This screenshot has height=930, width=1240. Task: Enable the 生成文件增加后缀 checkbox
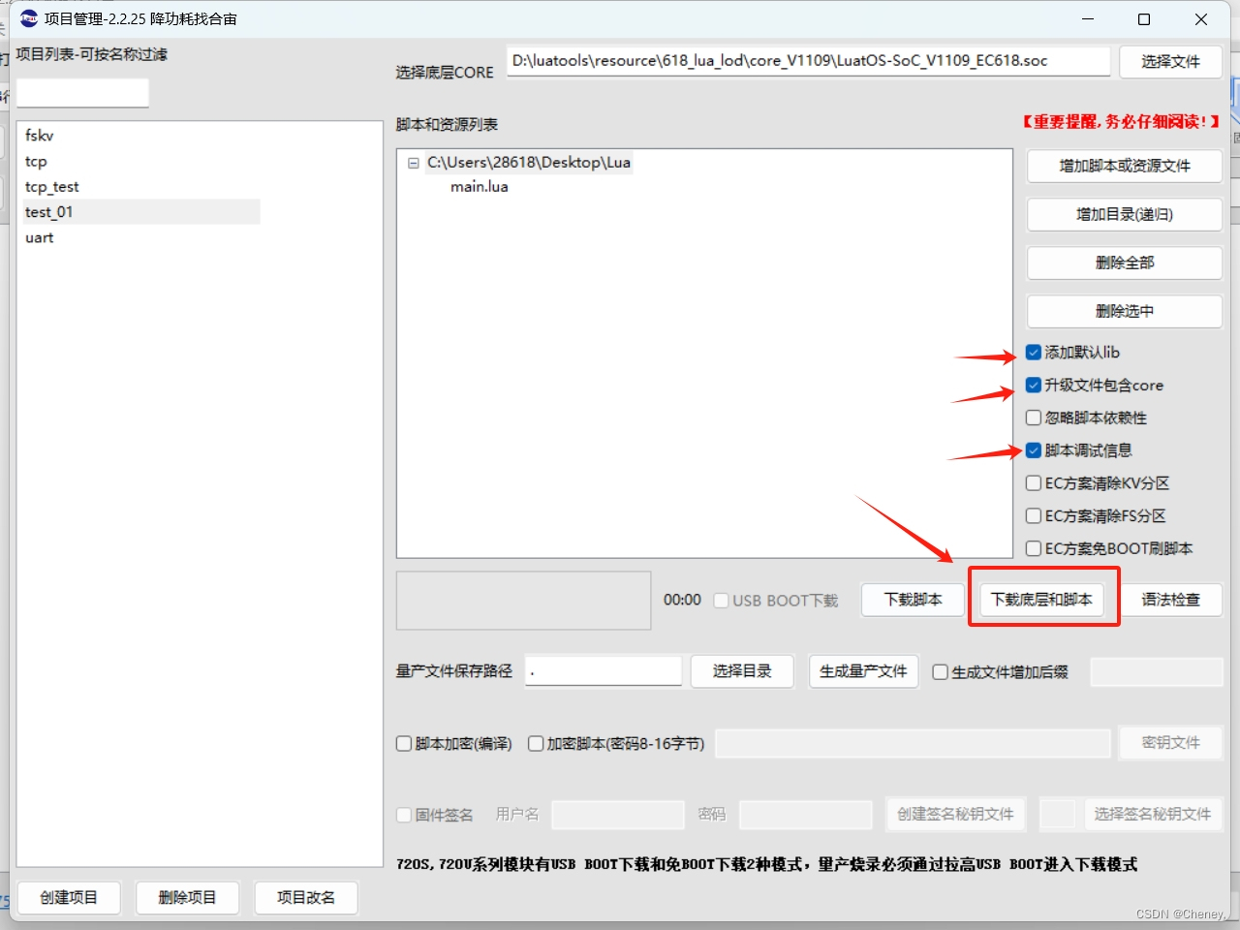940,672
